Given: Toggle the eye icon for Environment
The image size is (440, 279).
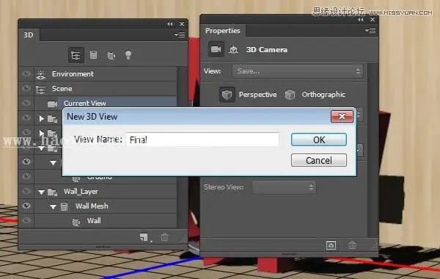Looking at the screenshot, I should point(26,73).
